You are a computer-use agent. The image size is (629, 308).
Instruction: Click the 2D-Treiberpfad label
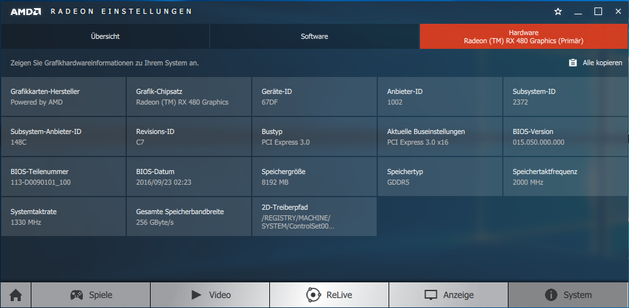pyautogui.click(x=285, y=207)
